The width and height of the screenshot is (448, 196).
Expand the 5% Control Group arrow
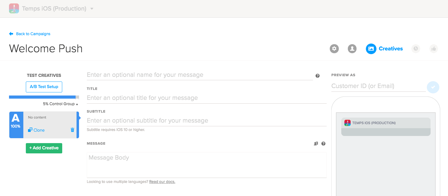77,104
